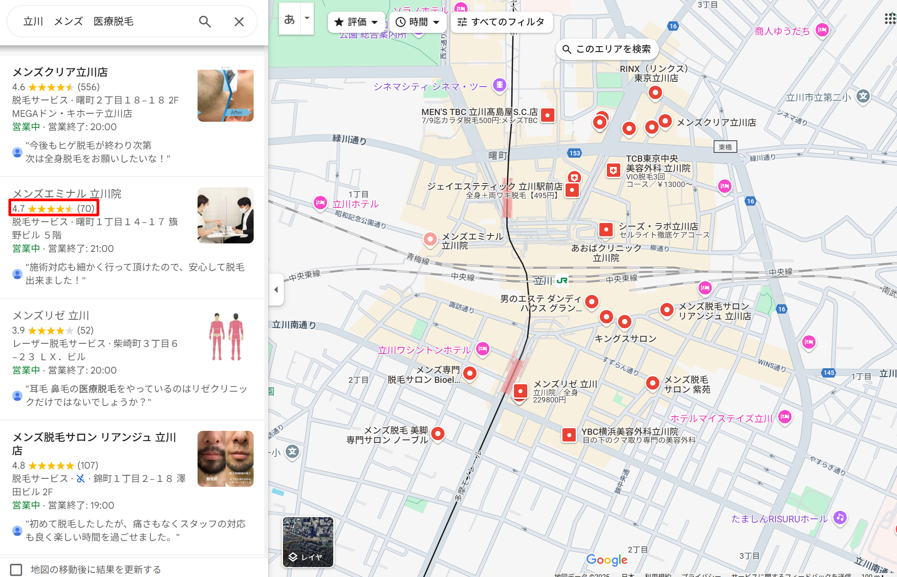Click メンズリゼ 立川 map pin
The image size is (897, 577).
[520, 391]
